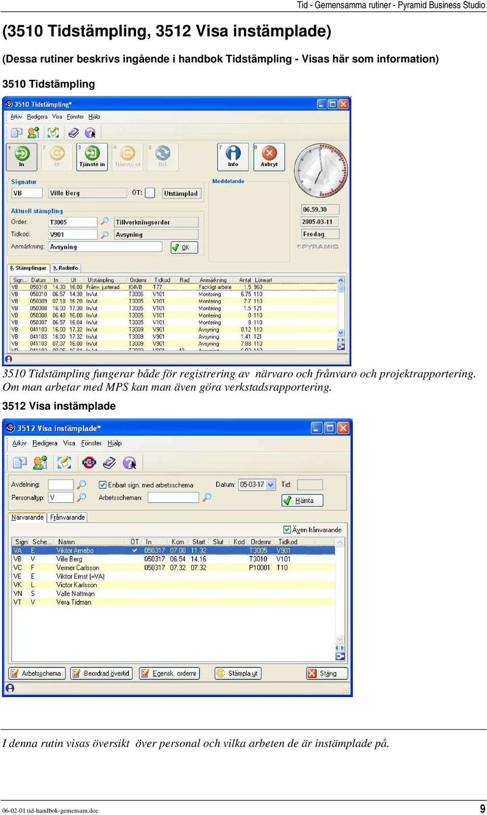Uncheck Även frånvarande checkbox
The image size is (487, 815).
pyautogui.click(x=287, y=530)
